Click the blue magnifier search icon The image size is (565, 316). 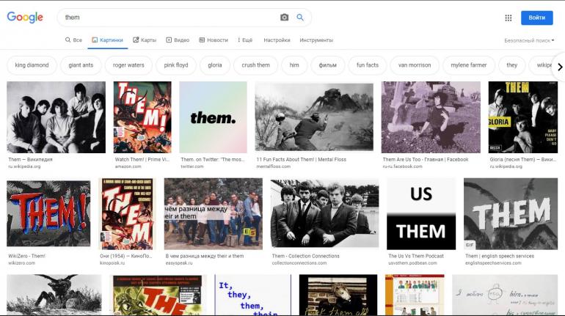coord(300,18)
